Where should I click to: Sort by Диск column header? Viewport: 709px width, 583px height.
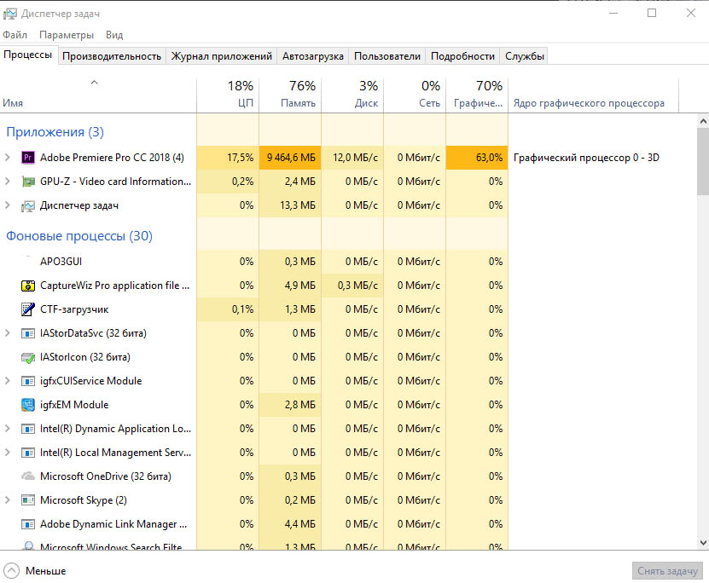352,95
